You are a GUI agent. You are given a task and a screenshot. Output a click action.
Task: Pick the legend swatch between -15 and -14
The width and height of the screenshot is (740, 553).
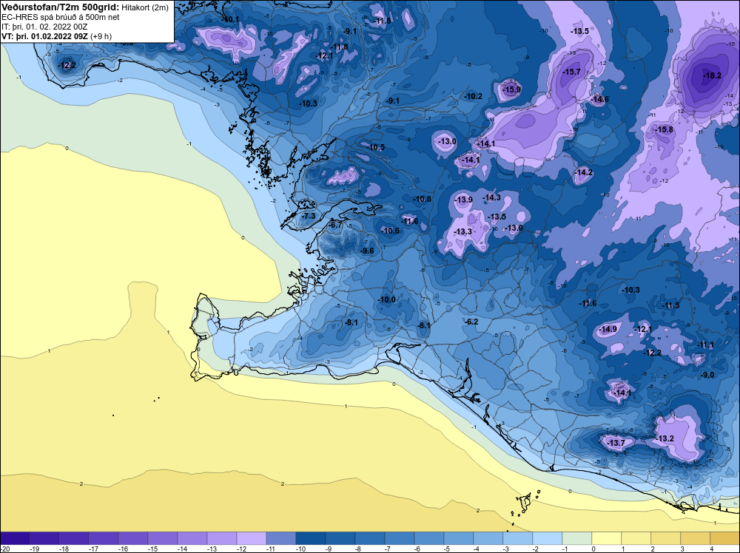coord(163,538)
